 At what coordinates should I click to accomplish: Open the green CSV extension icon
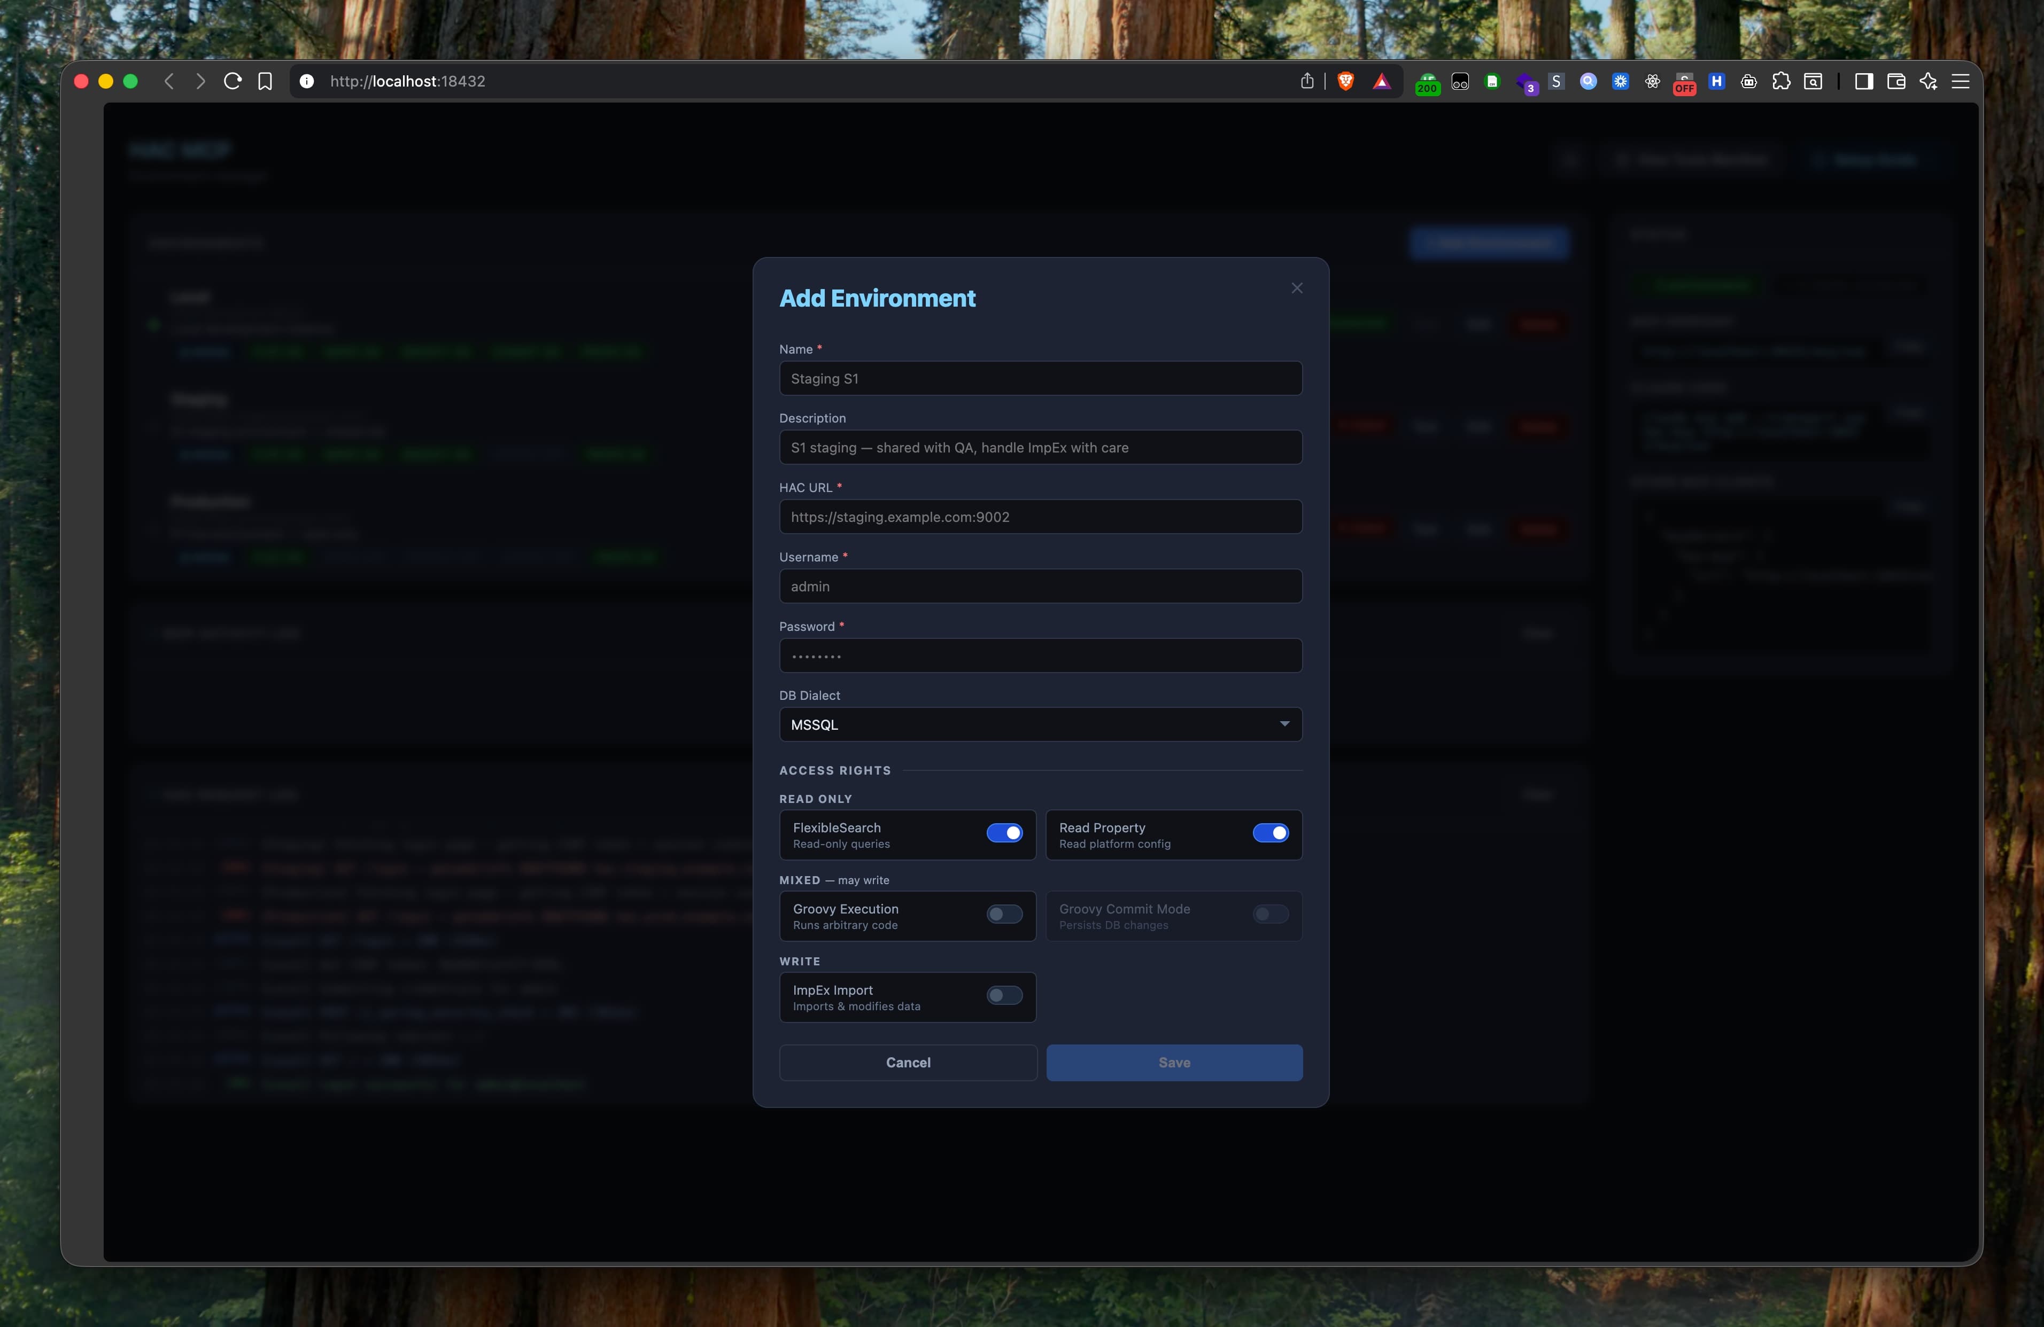click(1492, 82)
